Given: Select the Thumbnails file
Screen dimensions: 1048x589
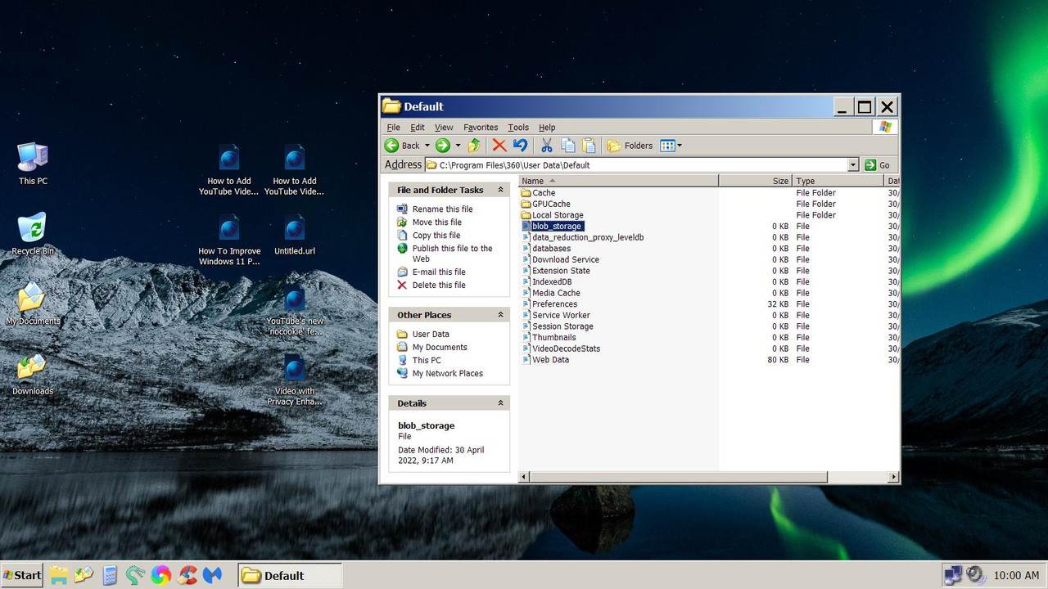Looking at the screenshot, I should pos(553,338).
